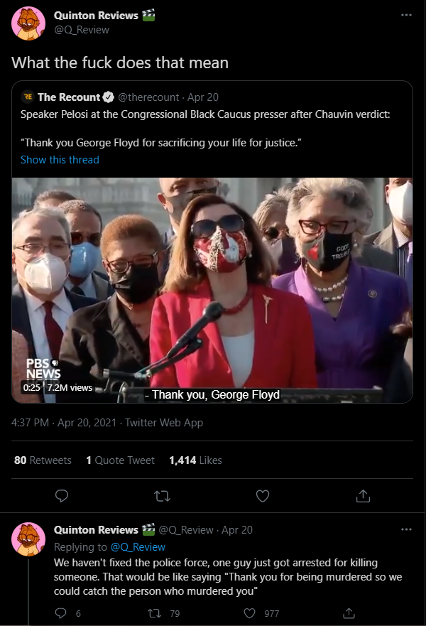426x626 pixels.
Task: View the 1,414 Likes list
Action: (x=195, y=460)
